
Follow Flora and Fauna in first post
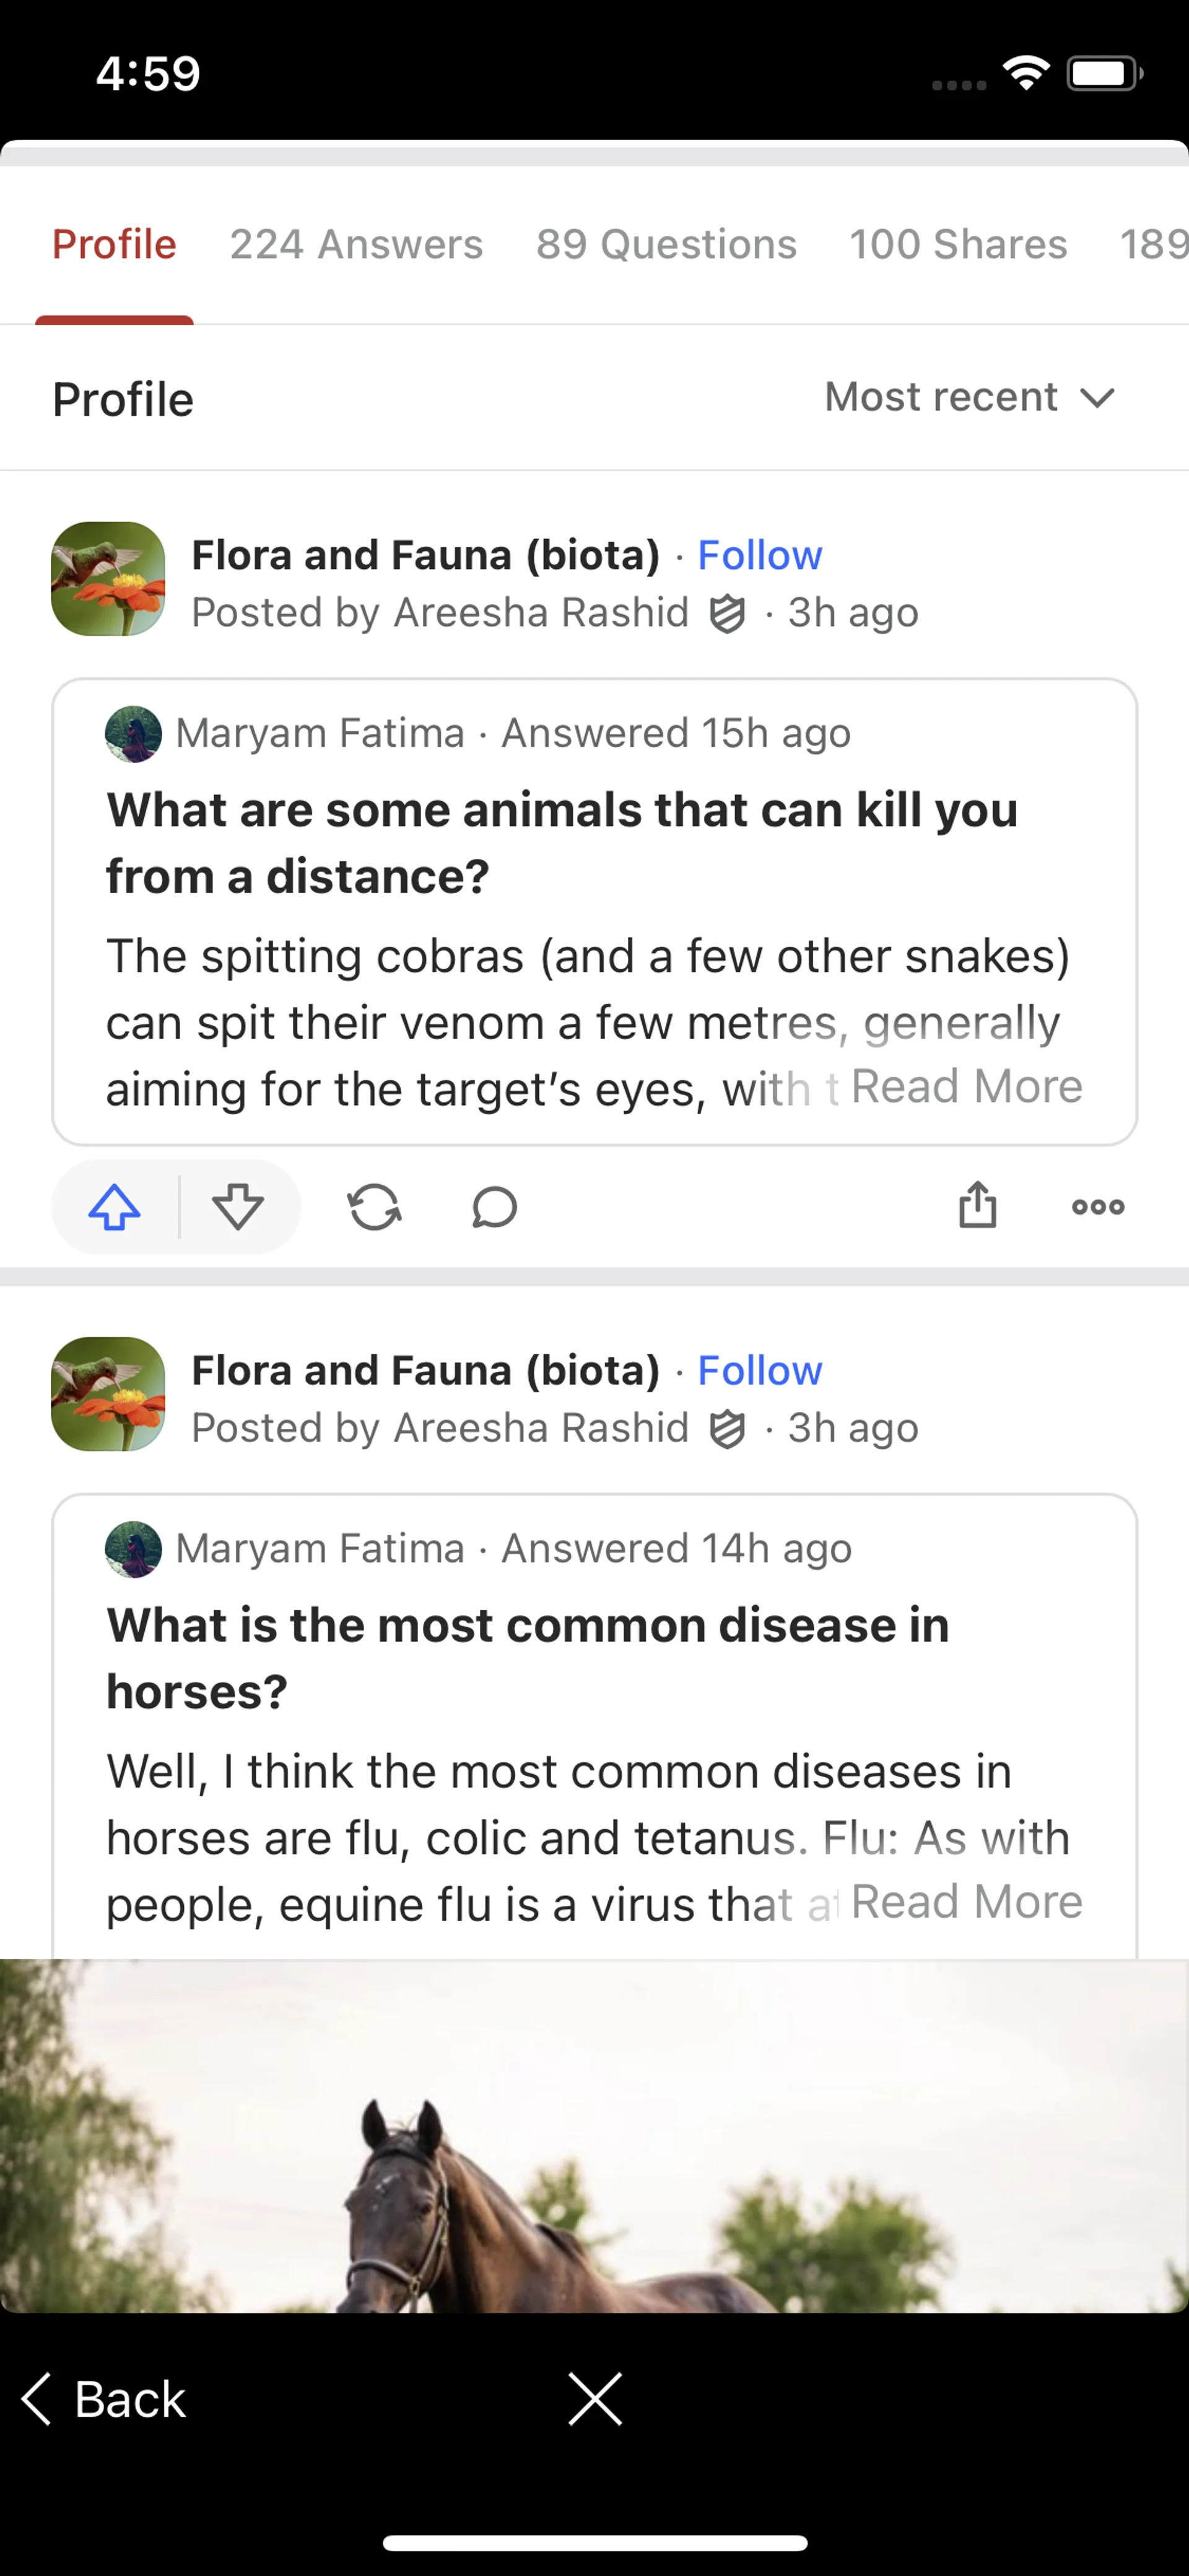pyautogui.click(x=759, y=555)
